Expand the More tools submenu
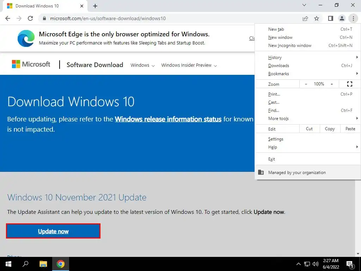This screenshot has height=271, width=361. pyautogui.click(x=308, y=118)
